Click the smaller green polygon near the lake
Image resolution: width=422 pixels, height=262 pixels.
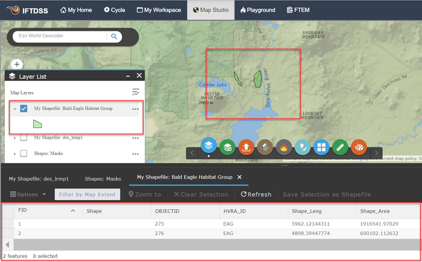coord(238,78)
